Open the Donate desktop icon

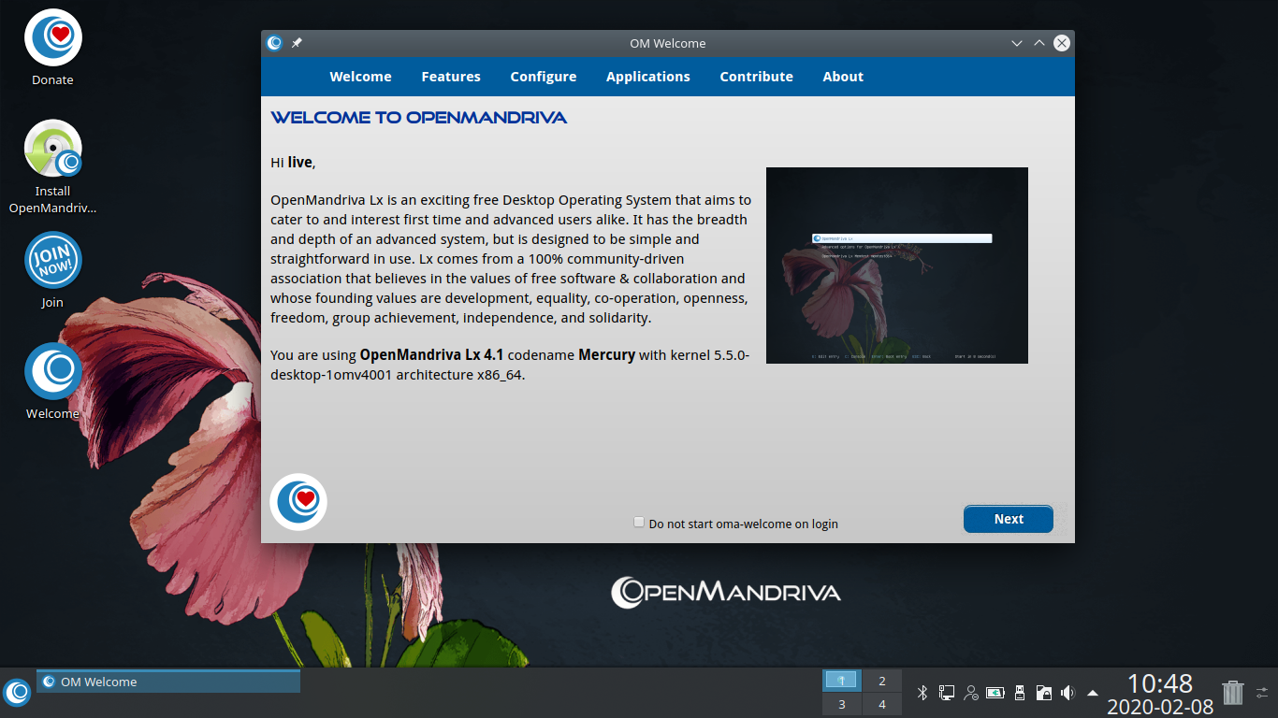click(x=52, y=47)
